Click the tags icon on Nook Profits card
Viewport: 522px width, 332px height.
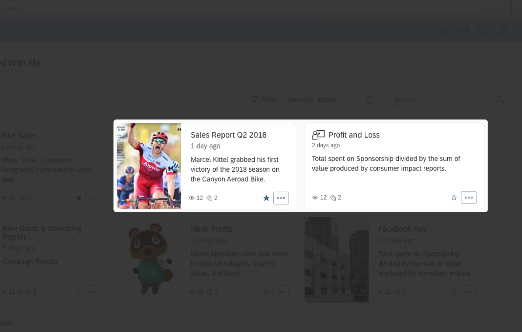click(209, 292)
